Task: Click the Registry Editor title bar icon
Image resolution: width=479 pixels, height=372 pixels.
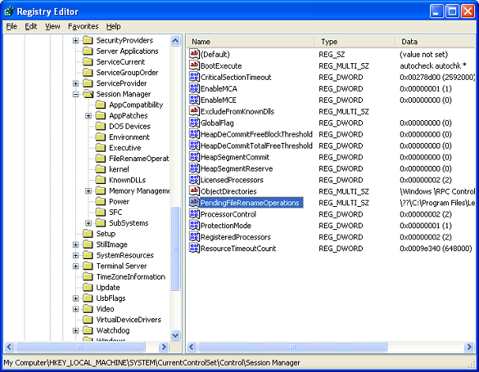Action: tap(9, 11)
